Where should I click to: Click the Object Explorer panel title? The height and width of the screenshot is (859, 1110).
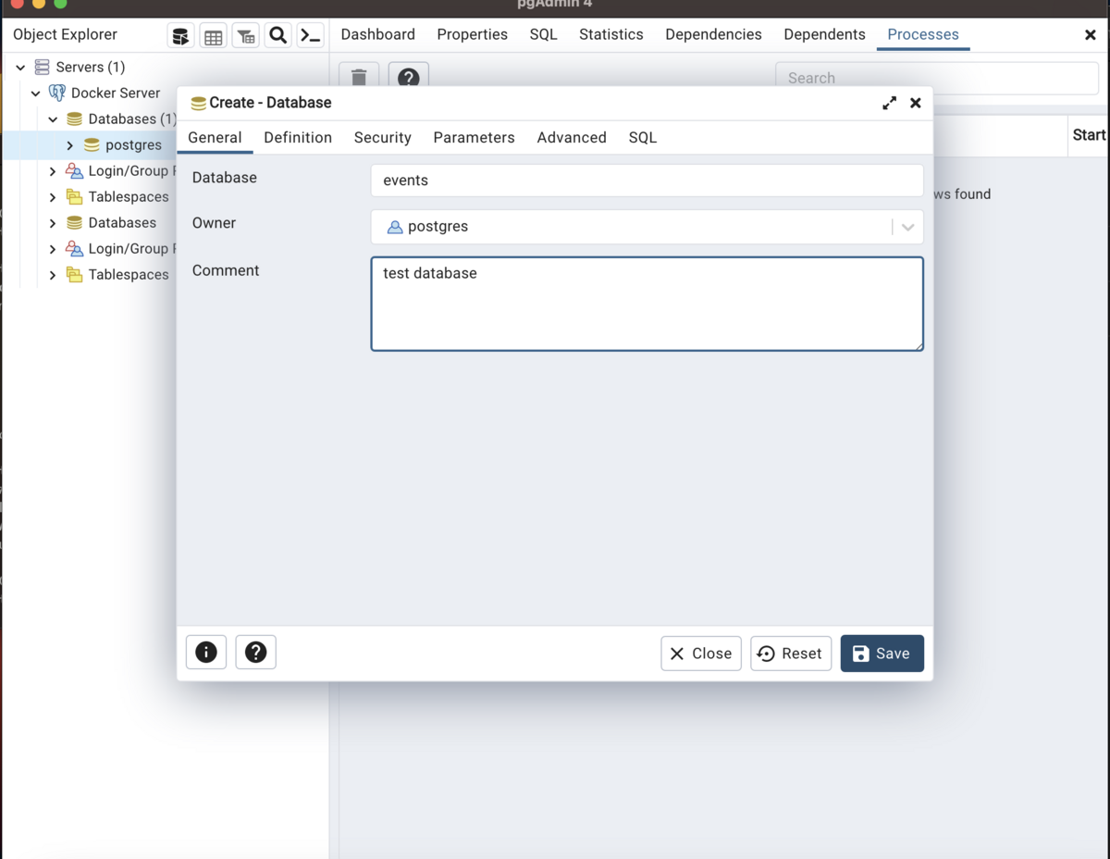65,34
